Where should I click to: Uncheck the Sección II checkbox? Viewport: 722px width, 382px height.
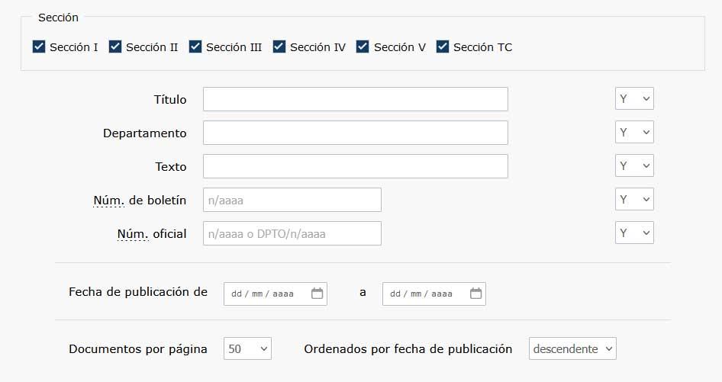tap(116, 47)
